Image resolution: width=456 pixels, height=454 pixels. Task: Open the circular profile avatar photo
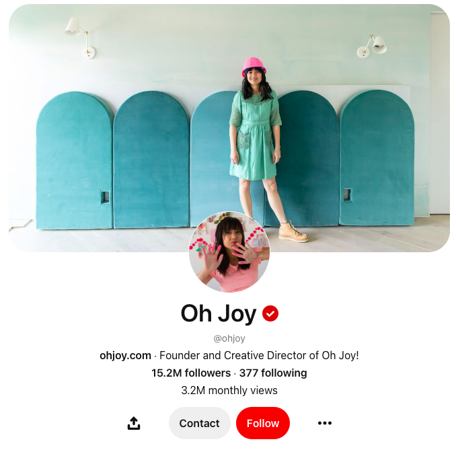click(x=229, y=252)
